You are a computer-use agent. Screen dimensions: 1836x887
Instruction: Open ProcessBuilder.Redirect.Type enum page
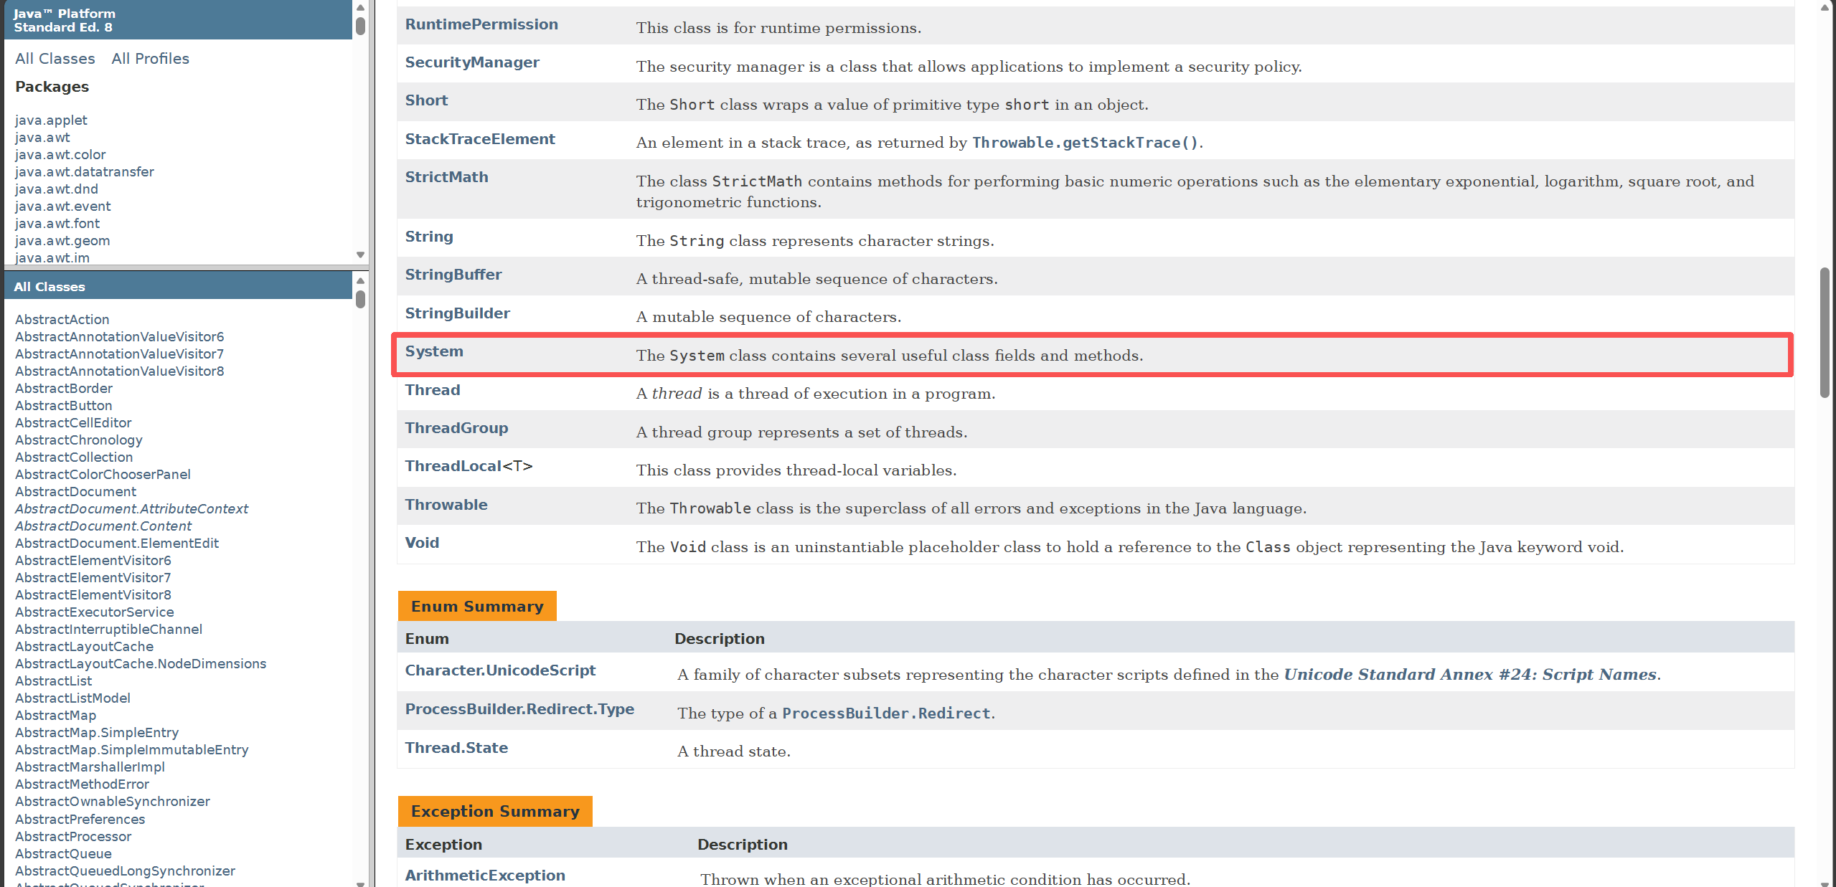pos(519,709)
